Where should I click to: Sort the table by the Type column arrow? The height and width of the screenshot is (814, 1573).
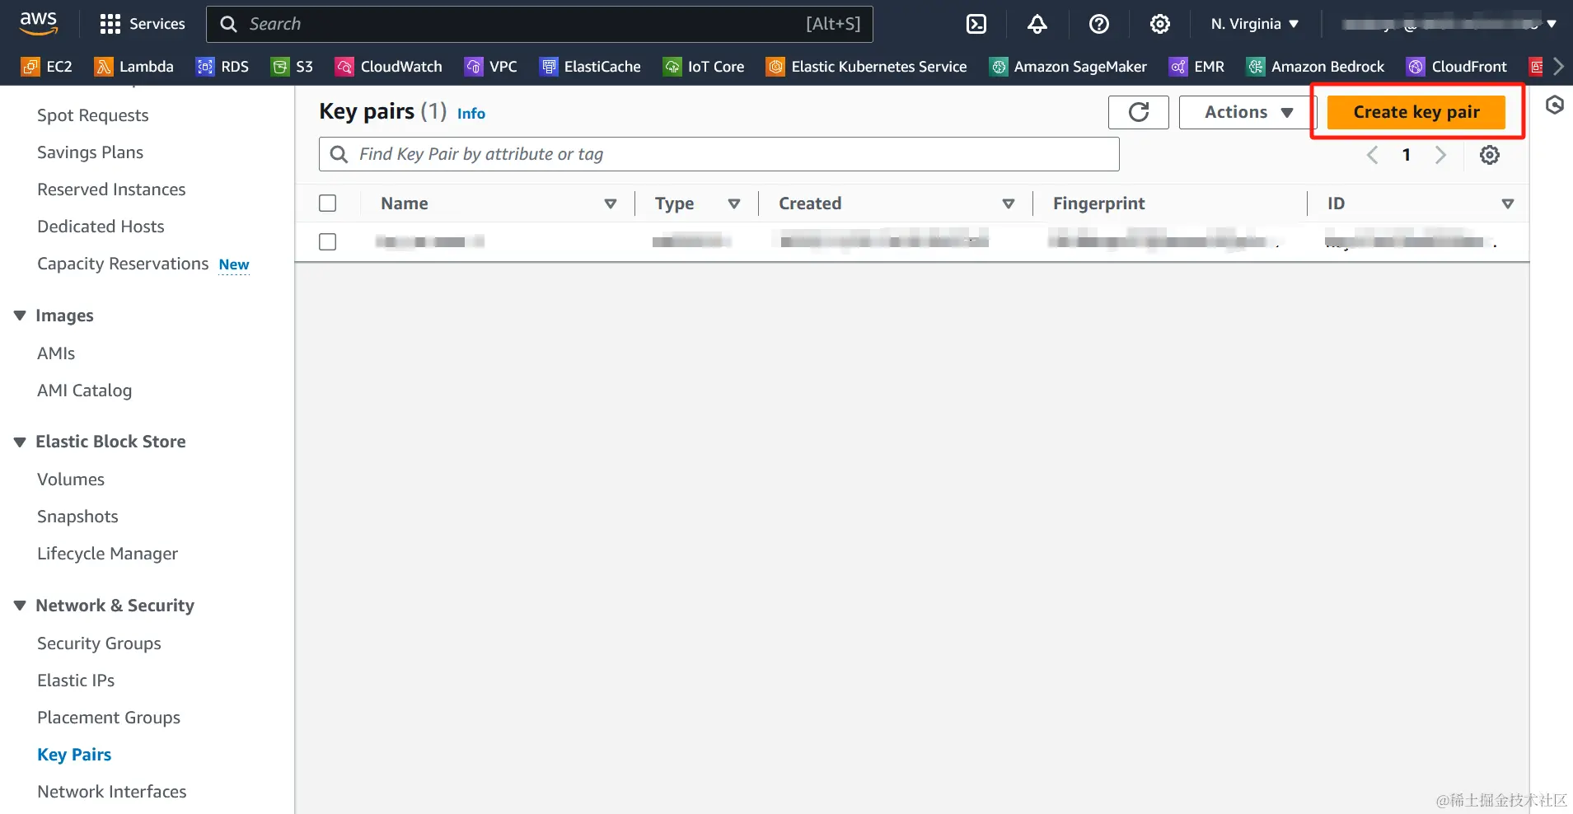pos(734,203)
